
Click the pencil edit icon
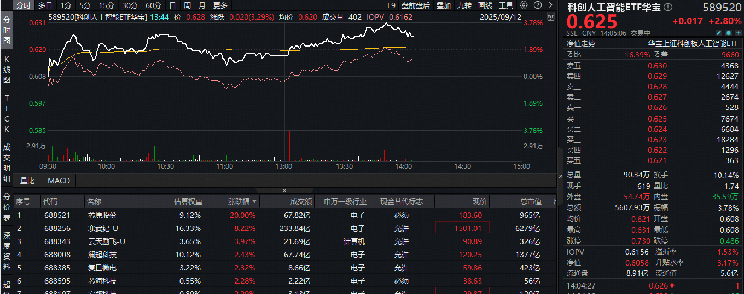click(718, 33)
